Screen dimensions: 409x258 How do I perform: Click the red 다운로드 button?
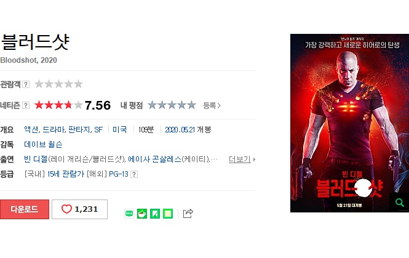pos(25,209)
